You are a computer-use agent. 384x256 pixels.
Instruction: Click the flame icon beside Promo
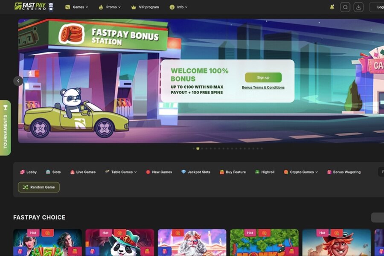pos(101,7)
